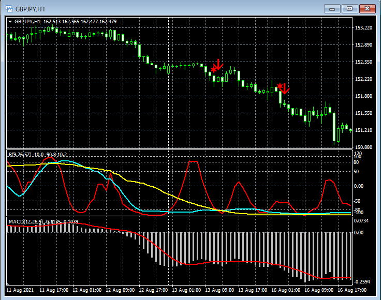Click the red star marker near 13 Aug 09:00
382x300 pixels.
[213, 69]
